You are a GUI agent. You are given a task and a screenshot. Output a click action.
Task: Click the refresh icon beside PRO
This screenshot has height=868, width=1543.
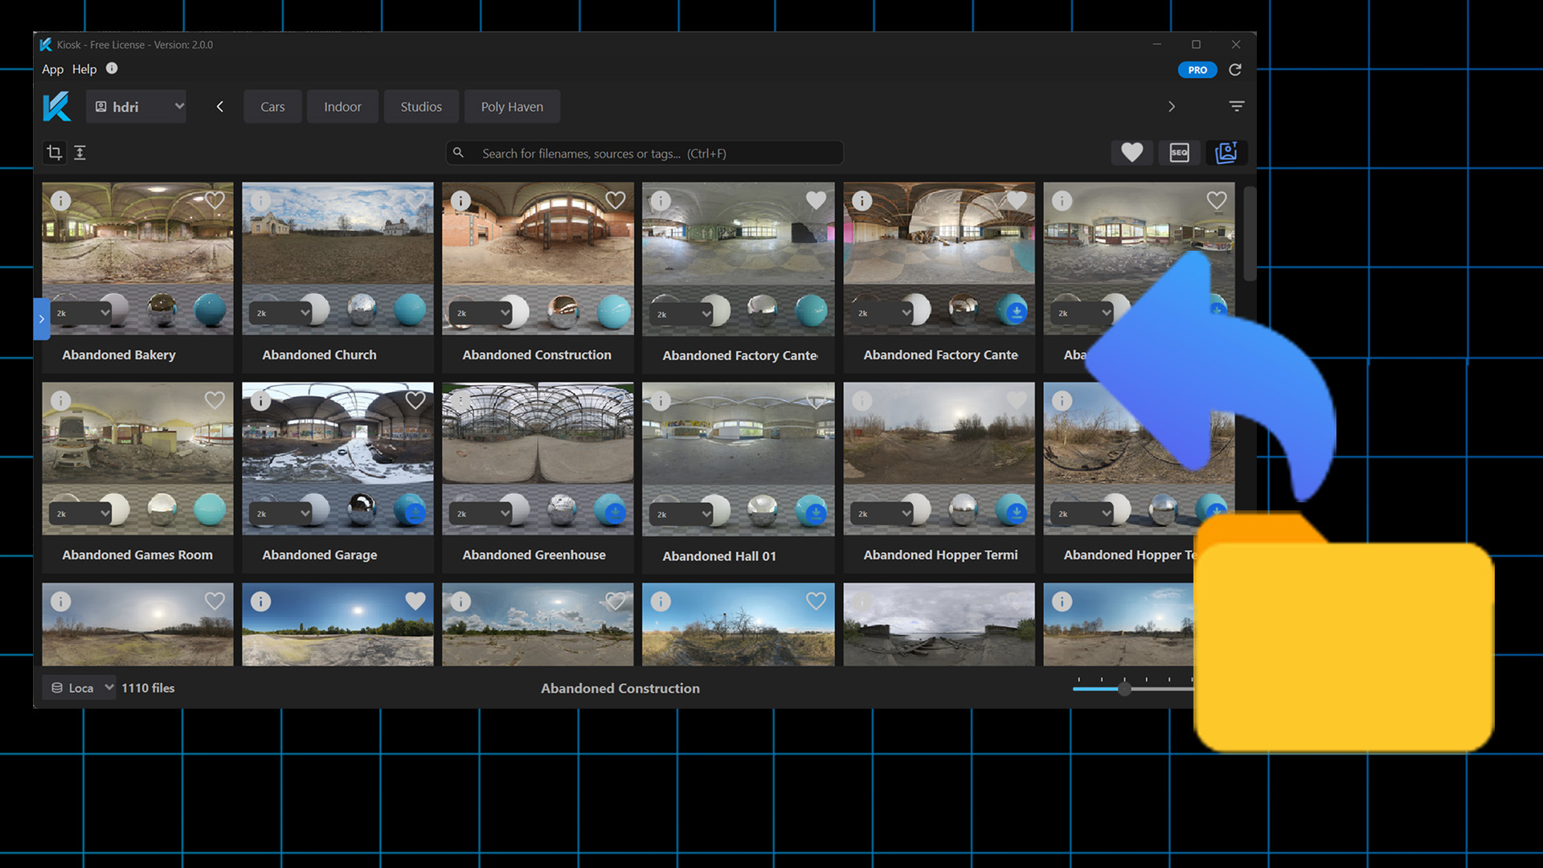(1235, 70)
